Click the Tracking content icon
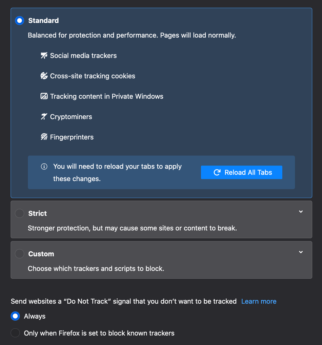 pos(44,96)
